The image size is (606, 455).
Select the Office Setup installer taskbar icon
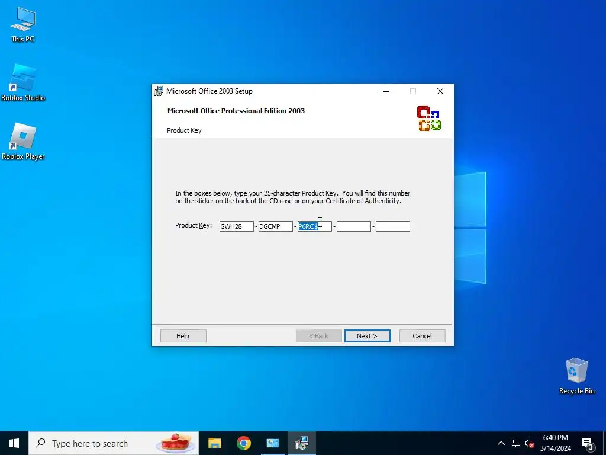301,443
